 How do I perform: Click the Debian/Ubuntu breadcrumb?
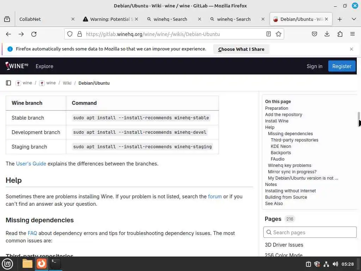click(94, 83)
